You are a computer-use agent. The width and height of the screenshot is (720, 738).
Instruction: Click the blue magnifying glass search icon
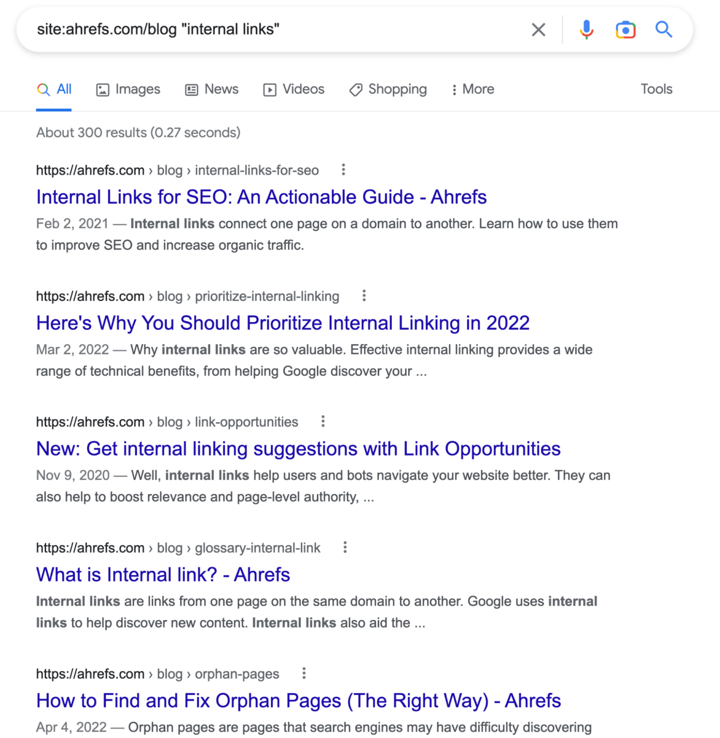tap(664, 30)
